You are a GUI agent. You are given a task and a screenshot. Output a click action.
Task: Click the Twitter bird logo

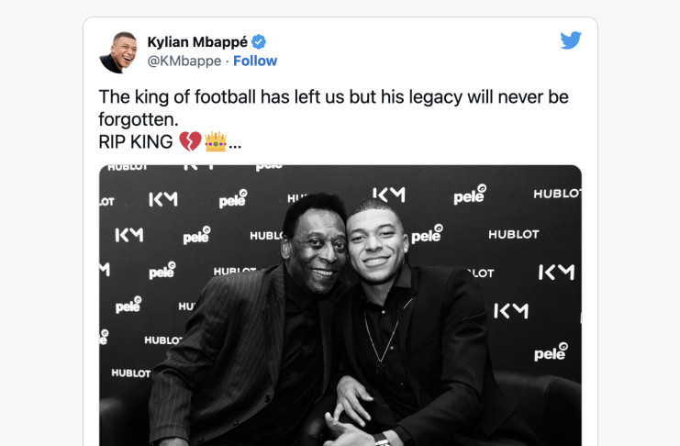570,39
